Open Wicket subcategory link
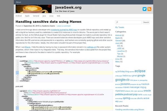Image resolution: width=167 pixels, height=111 pixels. pyautogui.click(x=120, y=56)
